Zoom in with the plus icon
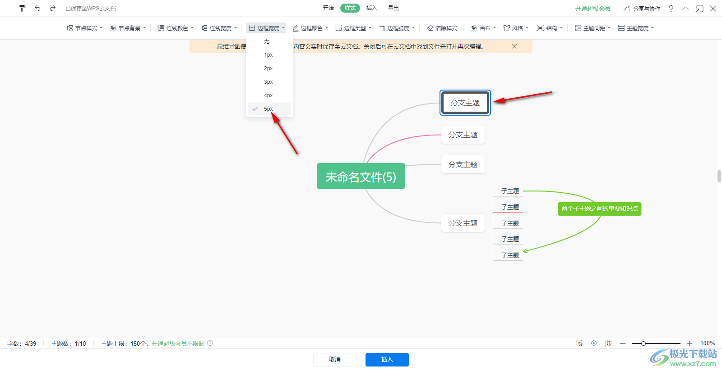The image size is (722, 371). [x=690, y=344]
